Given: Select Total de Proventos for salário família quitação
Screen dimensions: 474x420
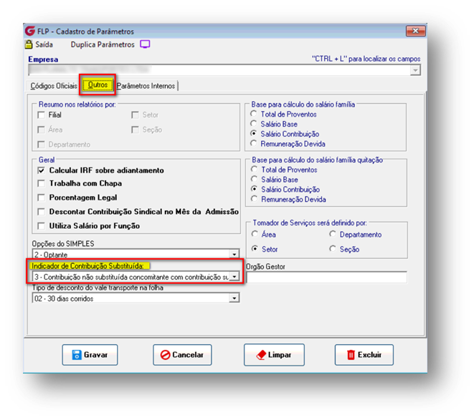Looking at the screenshot, I should coord(255,170).
